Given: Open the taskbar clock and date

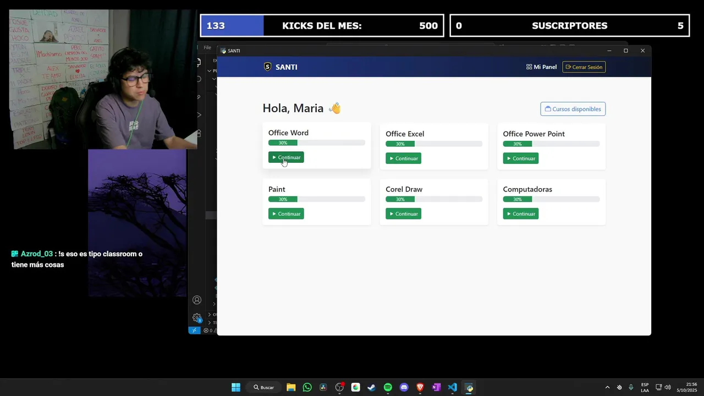Looking at the screenshot, I should tap(687, 387).
